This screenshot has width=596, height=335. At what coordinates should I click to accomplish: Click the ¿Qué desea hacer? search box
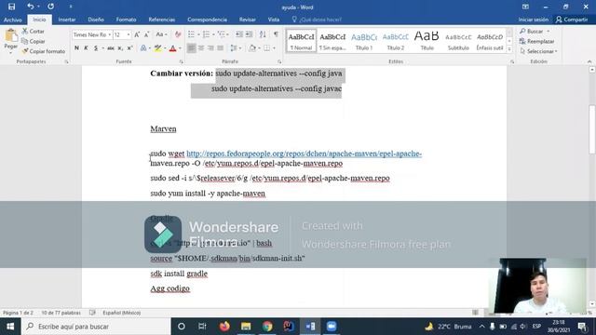pyautogui.click(x=317, y=20)
